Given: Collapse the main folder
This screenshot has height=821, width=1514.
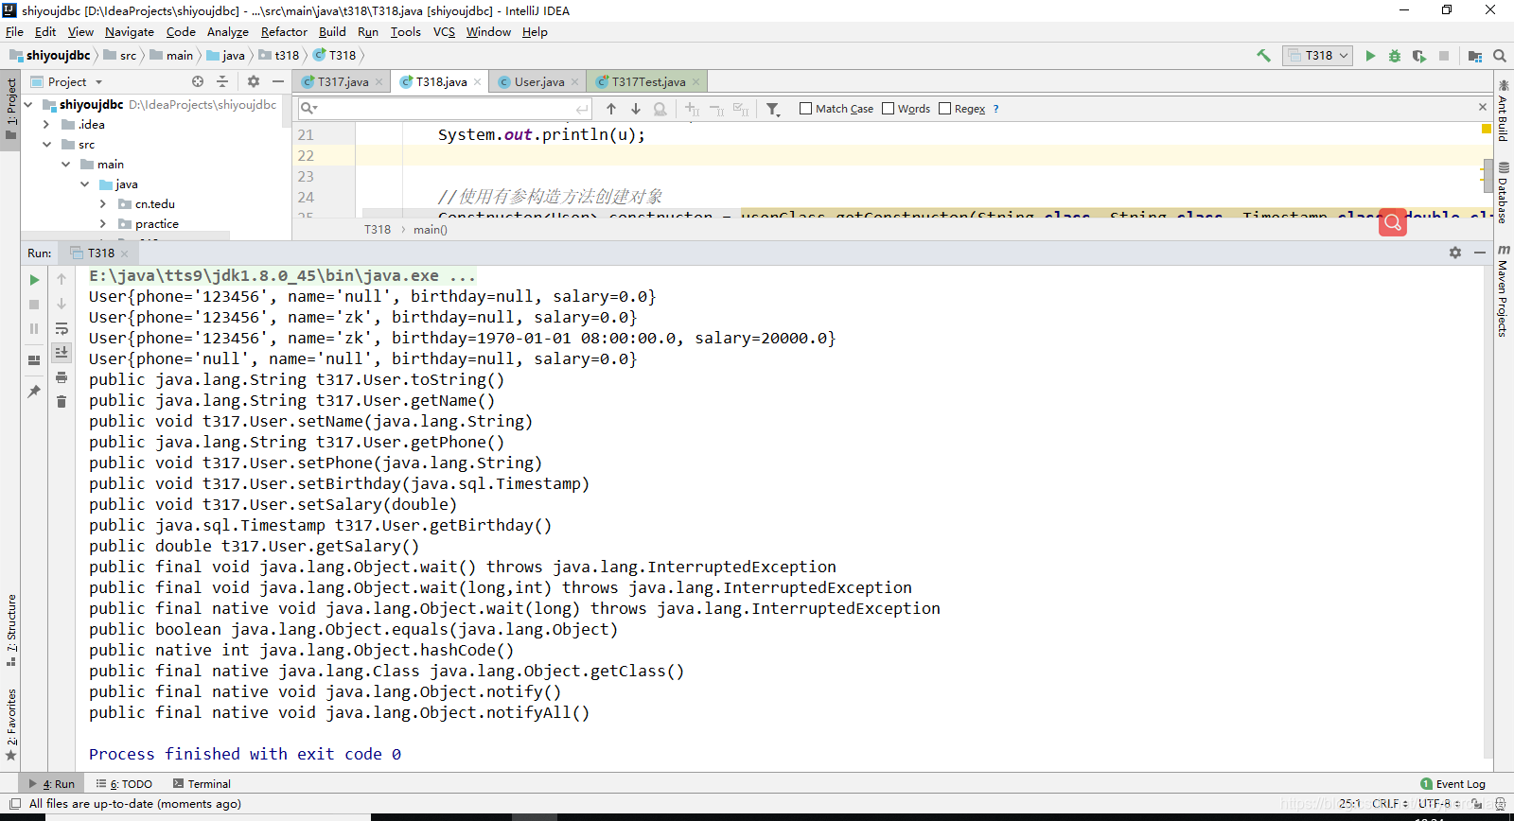Looking at the screenshot, I should [x=66, y=165].
